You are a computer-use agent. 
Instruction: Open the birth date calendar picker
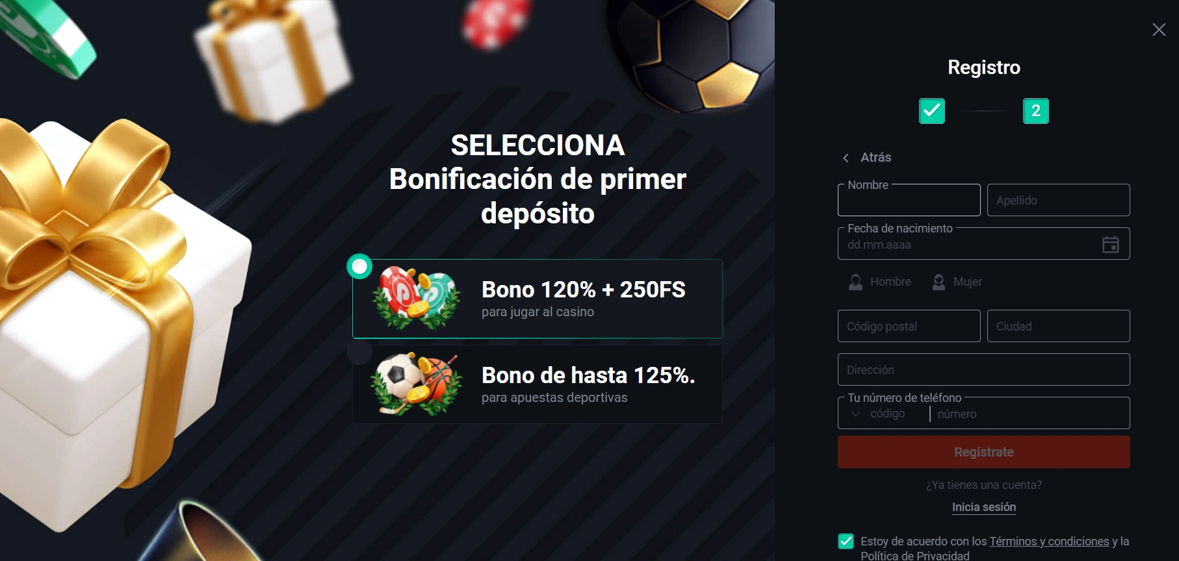(x=1110, y=244)
